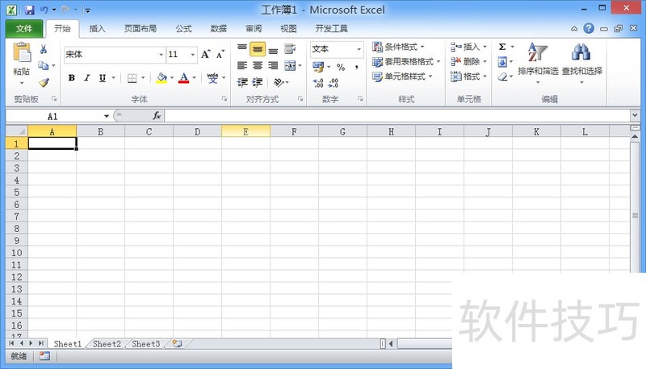Image resolution: width=646 pixels, height=369 pixels.
Task: Click the AutoSum sigma icon
Action: pyautogui.click(x=502, y=47)
